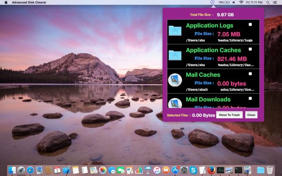This screenshot has height=176, width=282.
Task: Open Finder from the dock
Action: [12, 170]
